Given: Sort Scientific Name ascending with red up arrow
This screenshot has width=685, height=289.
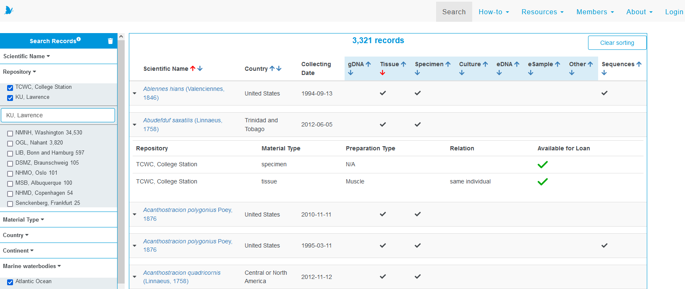Looking at the screenshot, I should 193,69.
